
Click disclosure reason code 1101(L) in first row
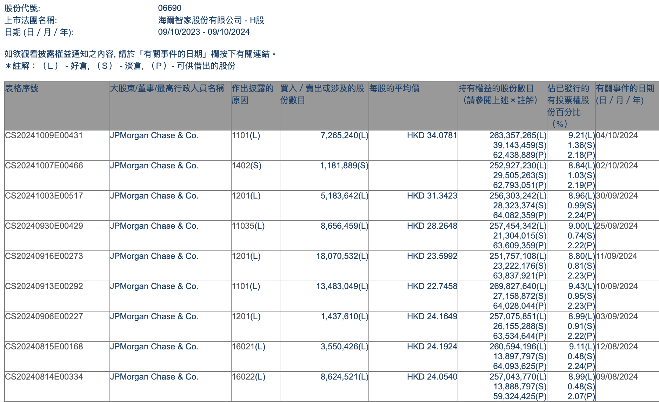coord(246,135)
